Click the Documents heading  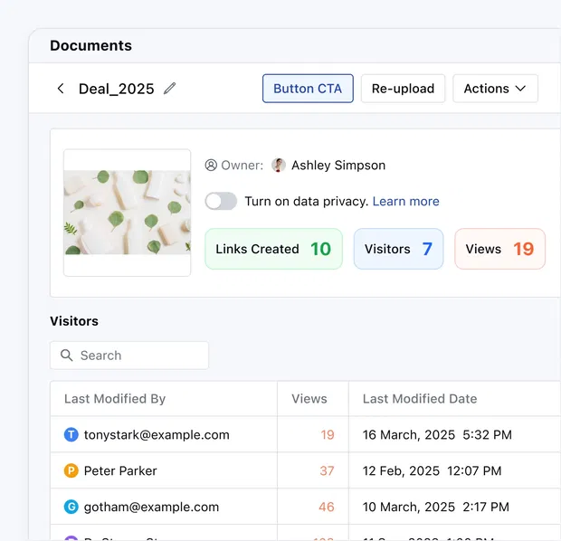pyautogui.click(x=90, y=45)
